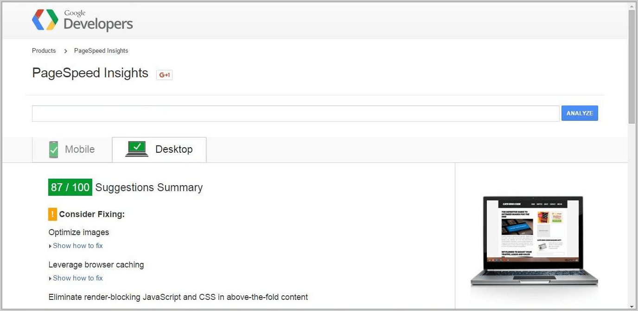638x311 pixels.
Task: Click the PageSpeed Insights breadcrumb
Action: pyautogui.click(x=101, y=50)
